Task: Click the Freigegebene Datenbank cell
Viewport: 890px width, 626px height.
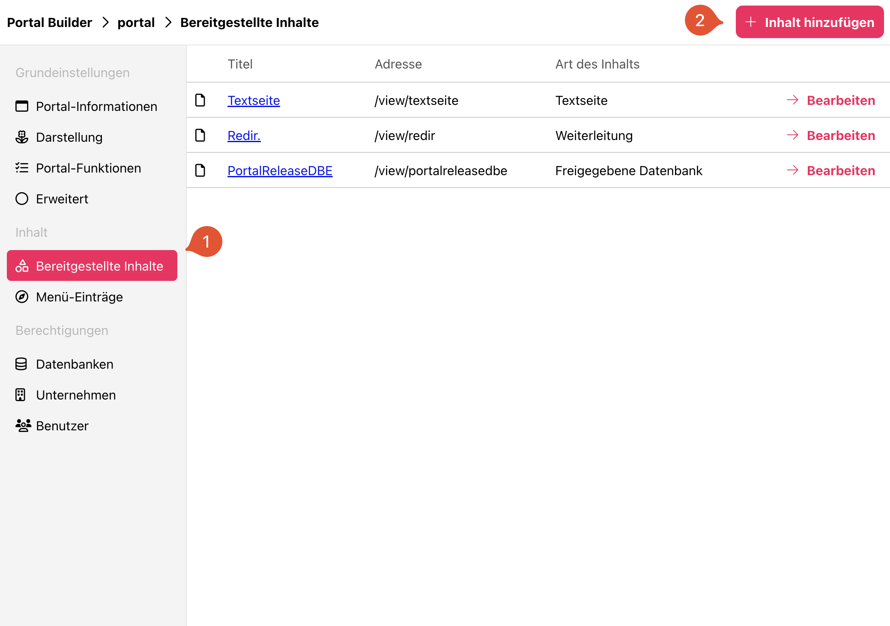Action: click(629, 170)
